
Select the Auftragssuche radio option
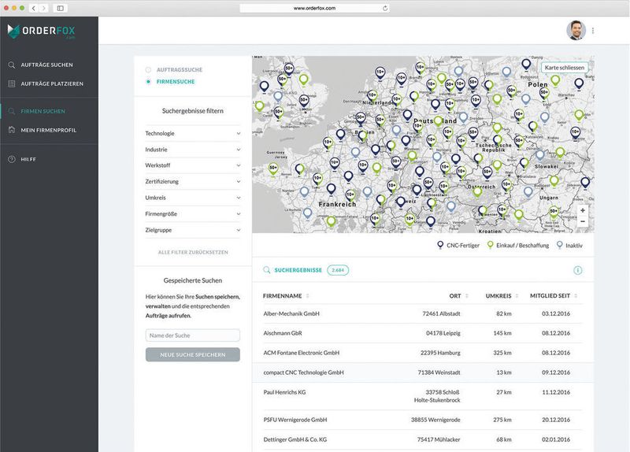click(148, 69)
